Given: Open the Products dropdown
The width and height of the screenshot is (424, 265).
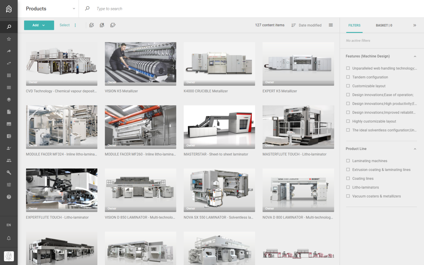Looking at the screenshot, I should coord(74,9).
